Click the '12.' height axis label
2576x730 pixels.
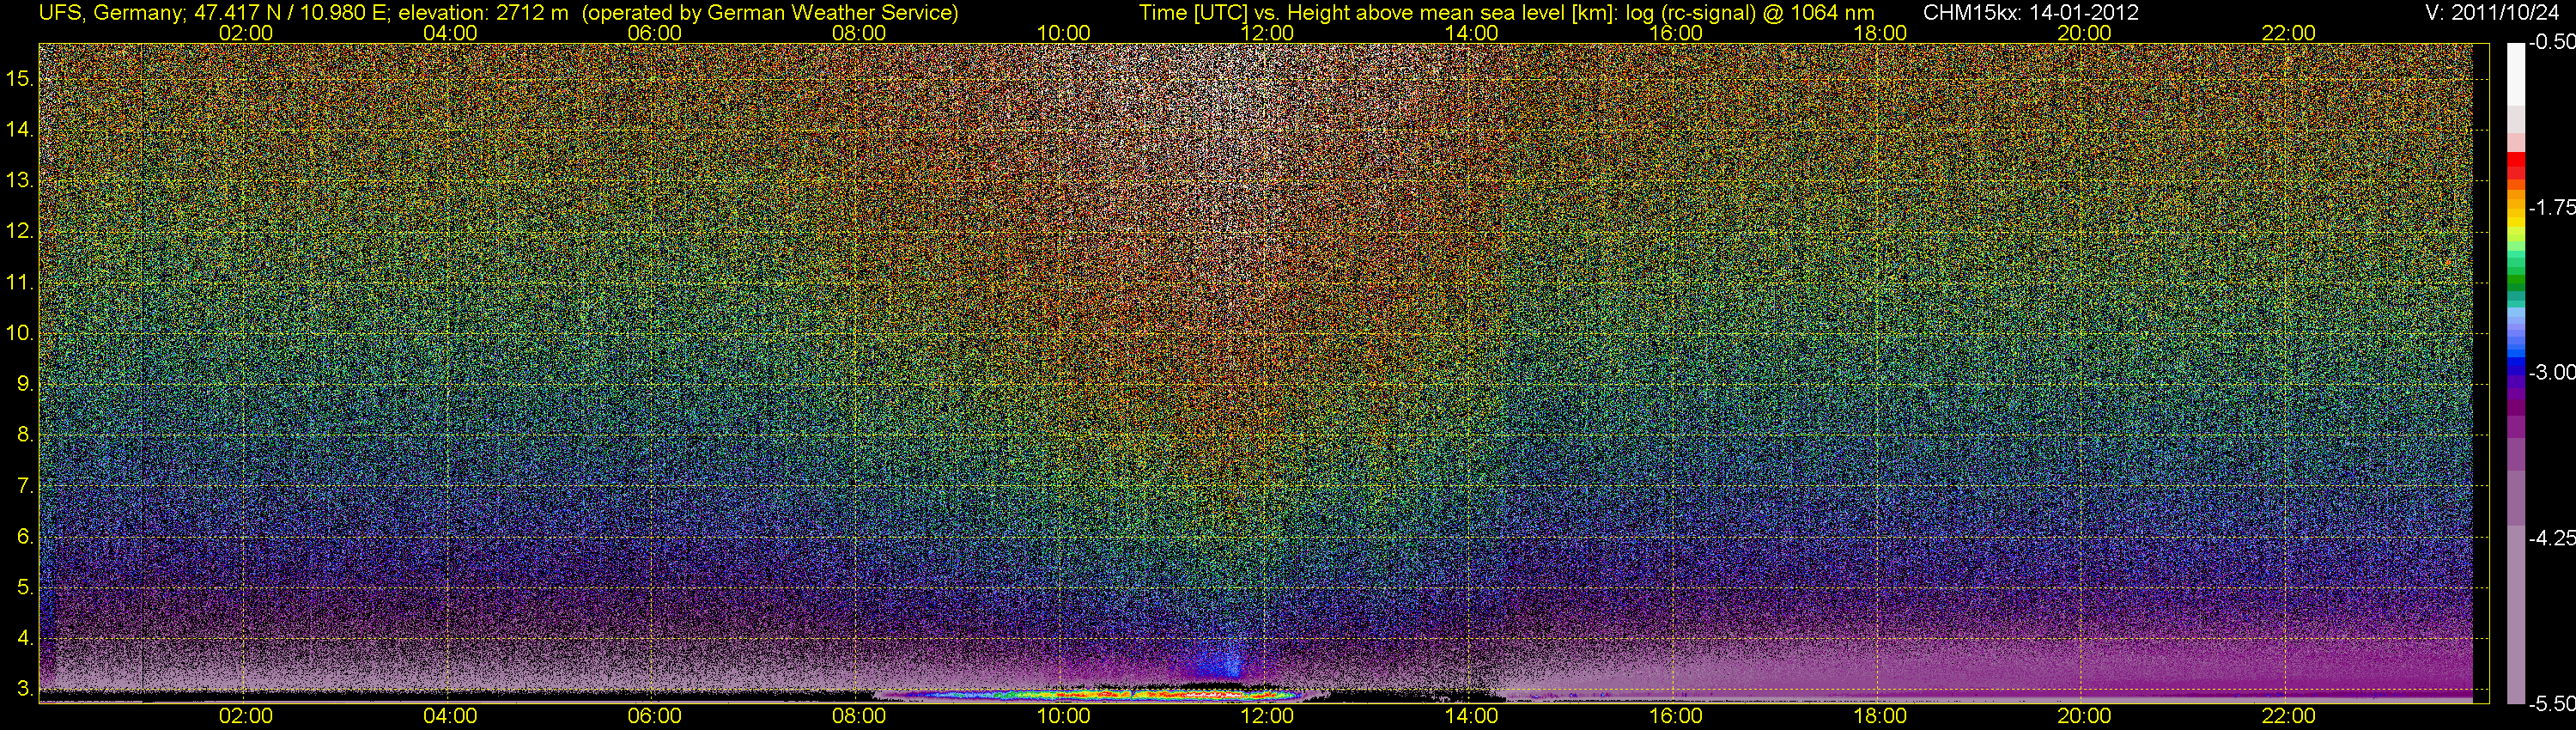point(19,231)
